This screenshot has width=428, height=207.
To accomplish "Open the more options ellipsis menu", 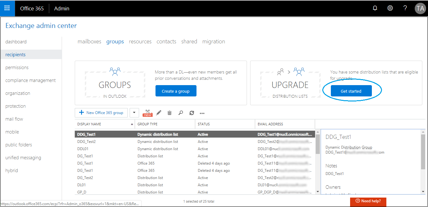I will coord(202,113).
